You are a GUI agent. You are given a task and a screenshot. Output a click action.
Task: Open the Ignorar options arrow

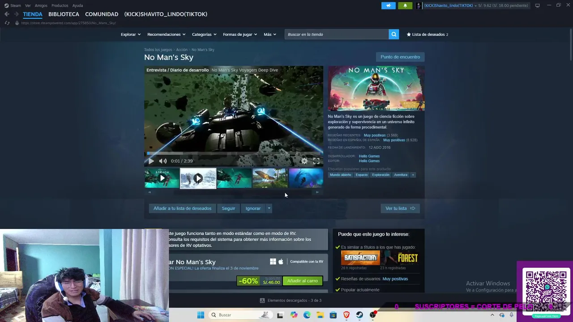tap(269, 208)
